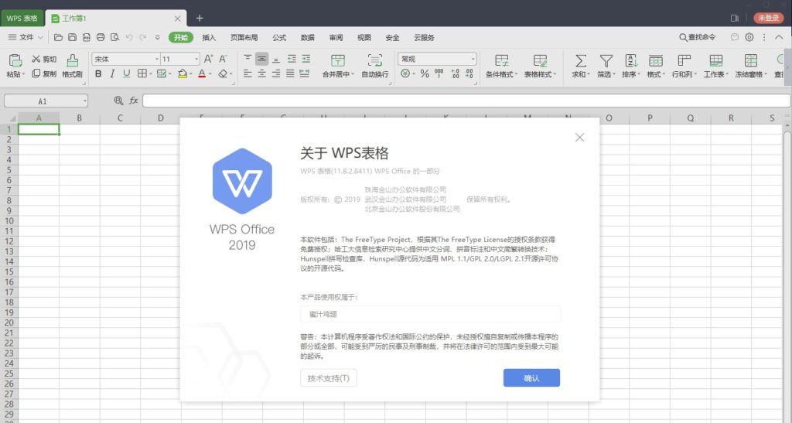Click the Wrap Text (自动换行) icon

tap(375, 60)
